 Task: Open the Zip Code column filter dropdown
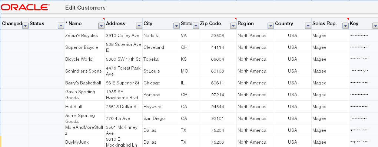[x=233, y=26]
